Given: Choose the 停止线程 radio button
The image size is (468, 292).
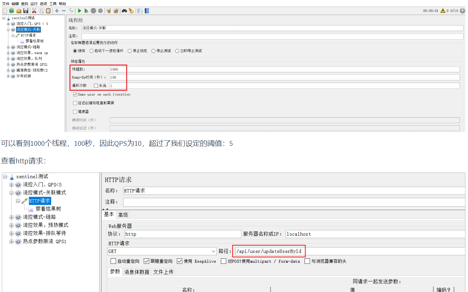Looking at the screenshot, I should [130, 51].
